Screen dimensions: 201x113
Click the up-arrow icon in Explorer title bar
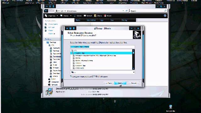[47, 6]
